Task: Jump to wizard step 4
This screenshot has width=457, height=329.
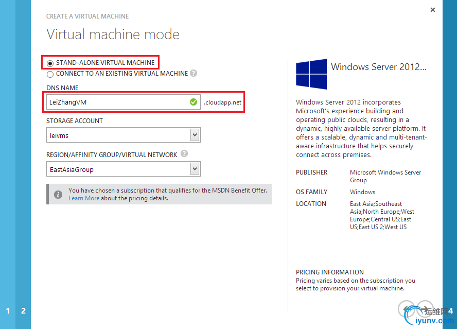Action: 451,311
